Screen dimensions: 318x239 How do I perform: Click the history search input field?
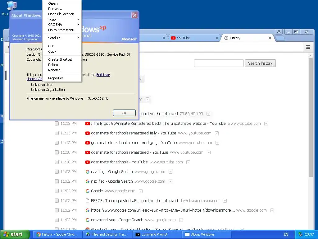pyautogui.click(x=219, y=63)
